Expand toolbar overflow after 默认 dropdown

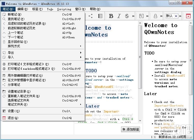tap(180, 16)
